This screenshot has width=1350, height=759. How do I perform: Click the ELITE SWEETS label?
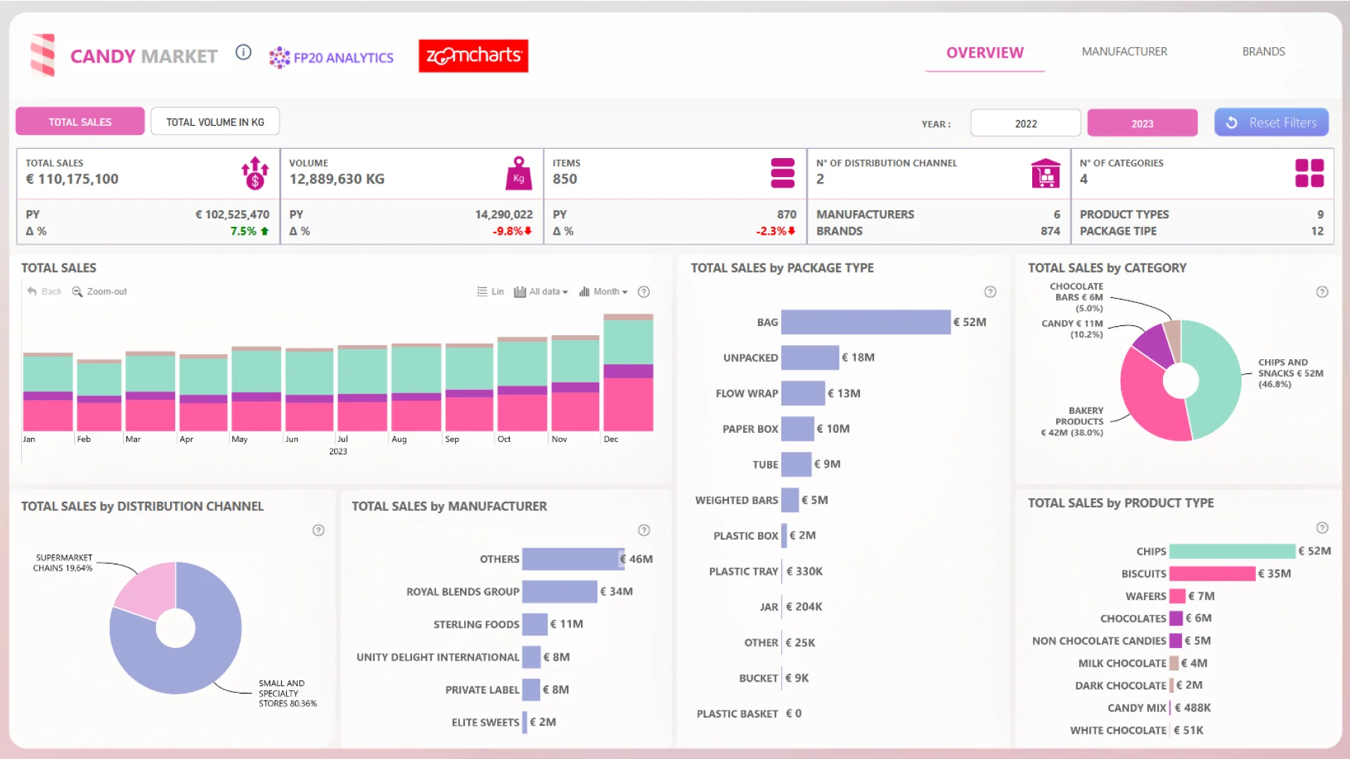click(x=485, y=722)
